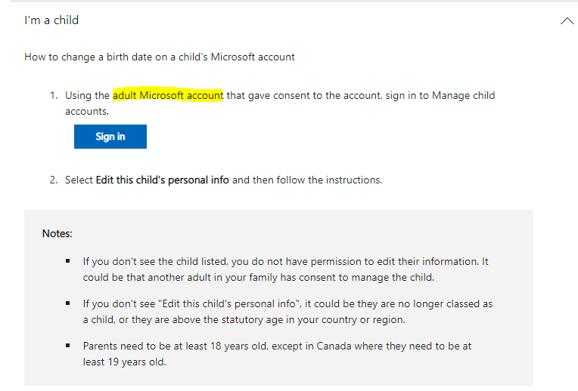Click step number 2 in the list
The width and height of the screenshot is (578, 391).
click(54, 180)
